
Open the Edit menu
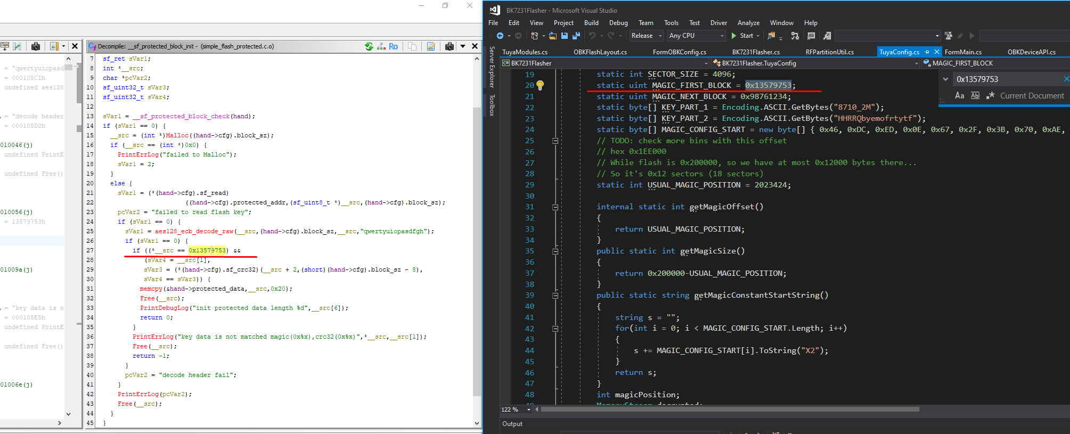click(x=514, y=23)
